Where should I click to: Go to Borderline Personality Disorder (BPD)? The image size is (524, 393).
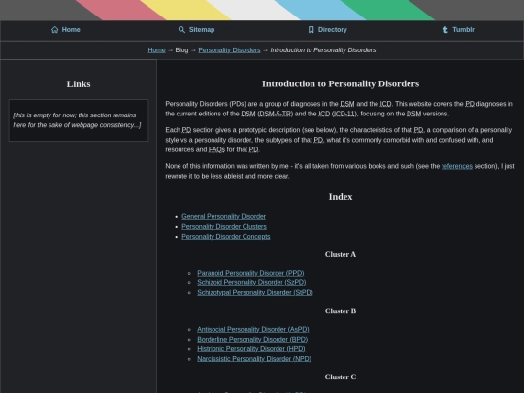pyautogui.click(x=252, y=340)
